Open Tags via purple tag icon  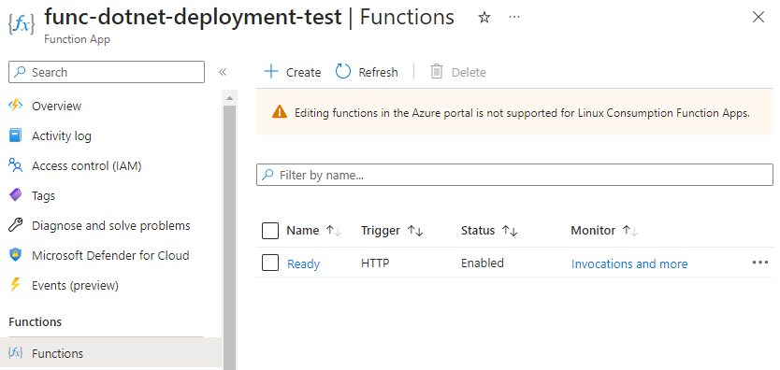tap(16, 195)
